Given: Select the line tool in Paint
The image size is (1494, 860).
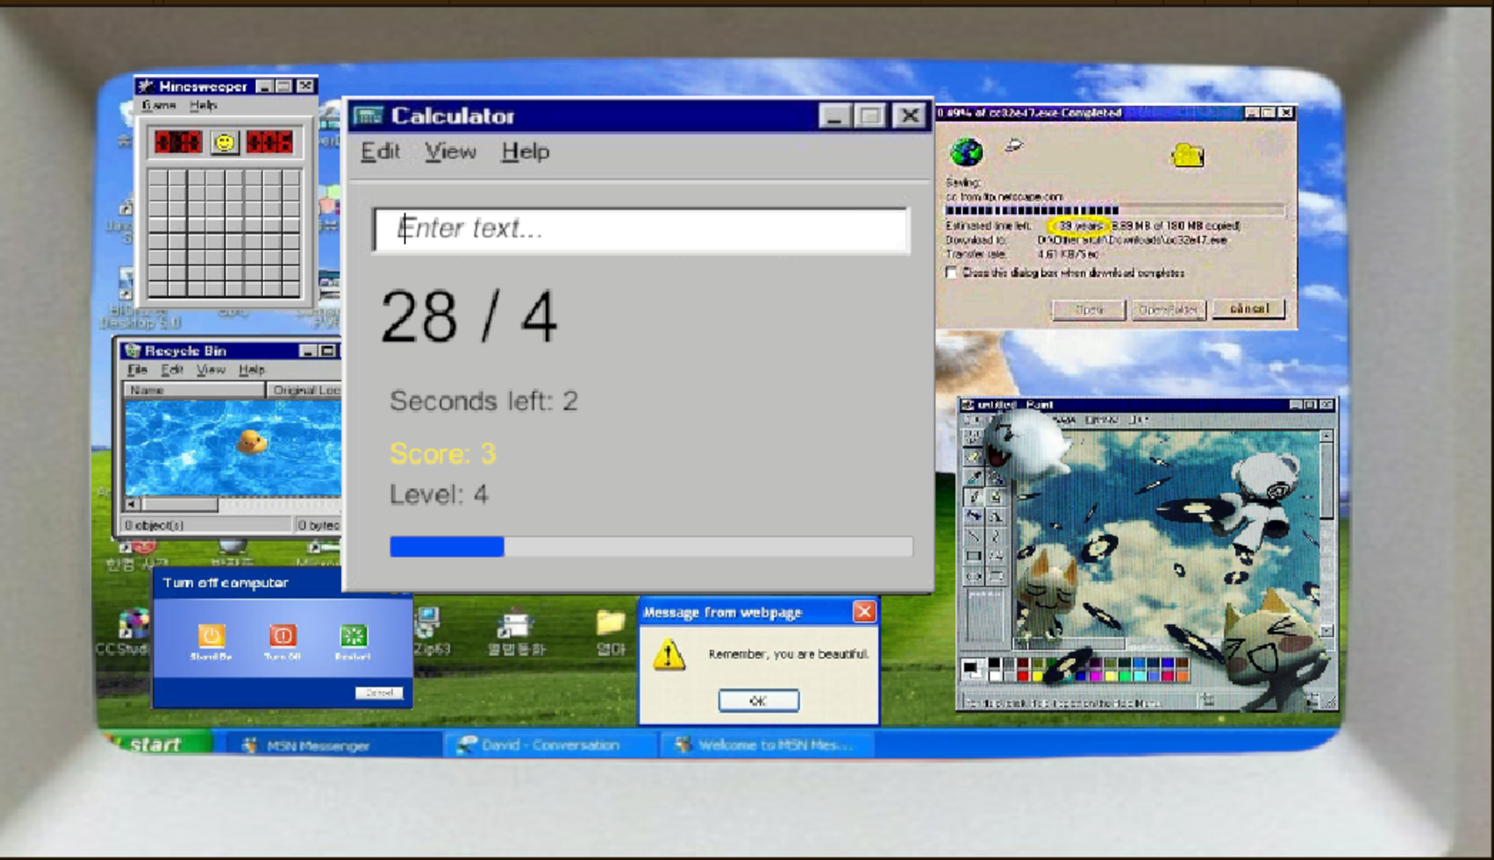Looking at the screenshot, I should tap(973, 535).
